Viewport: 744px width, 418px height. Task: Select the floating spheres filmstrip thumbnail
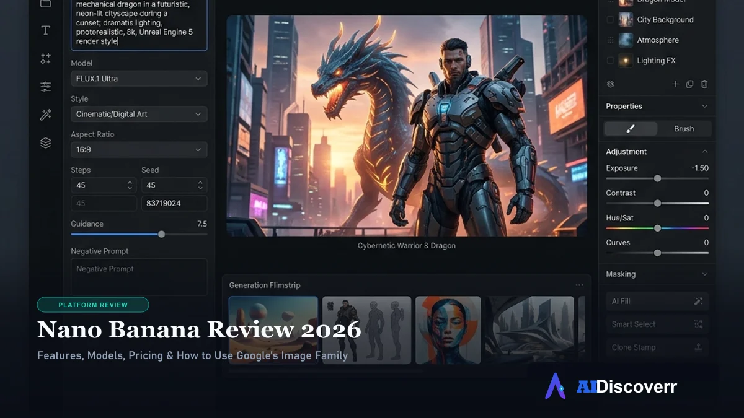[x=273, y=329]
